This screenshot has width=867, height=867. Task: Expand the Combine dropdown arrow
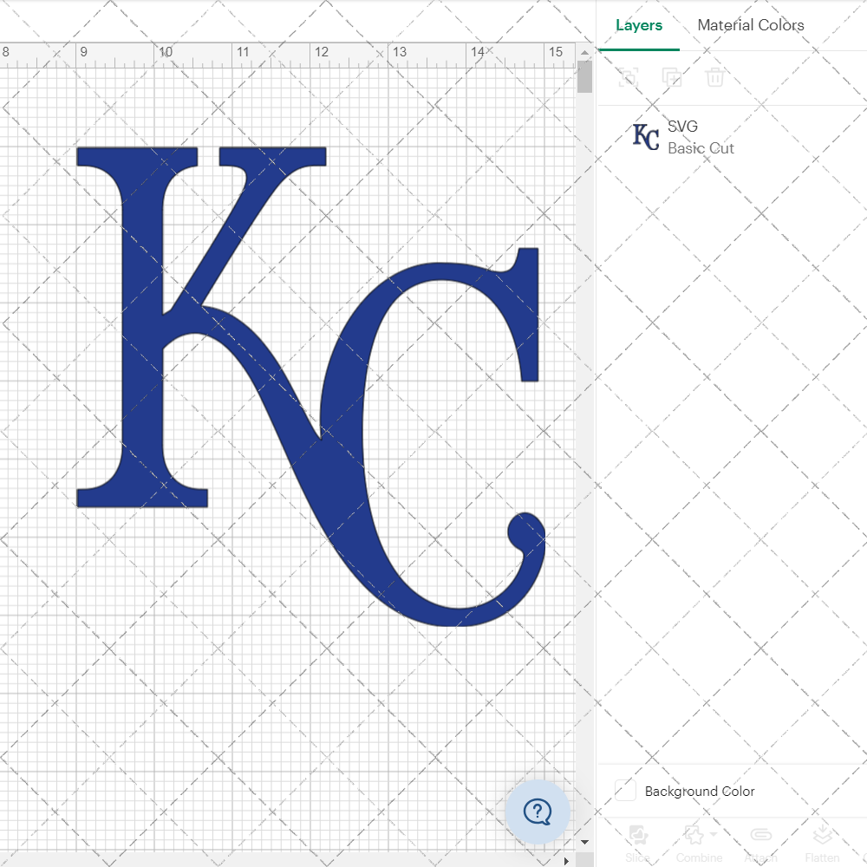(714, 834)
